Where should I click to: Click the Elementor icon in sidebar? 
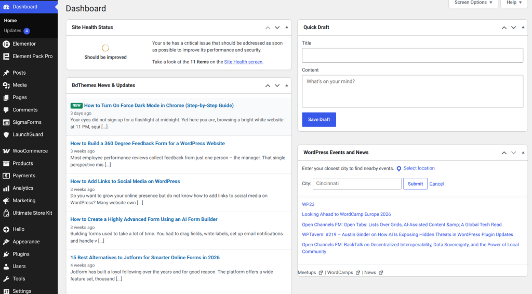click(6, 44)
